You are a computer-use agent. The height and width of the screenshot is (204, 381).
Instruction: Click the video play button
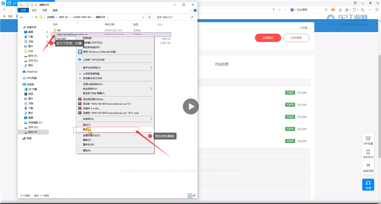pos(191,106)
